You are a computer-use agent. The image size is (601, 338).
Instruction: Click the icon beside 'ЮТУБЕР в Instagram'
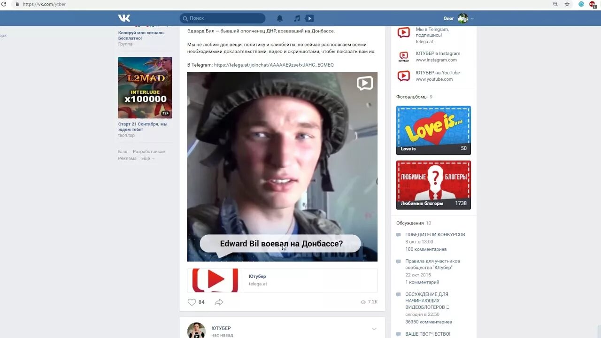point(403,56)
